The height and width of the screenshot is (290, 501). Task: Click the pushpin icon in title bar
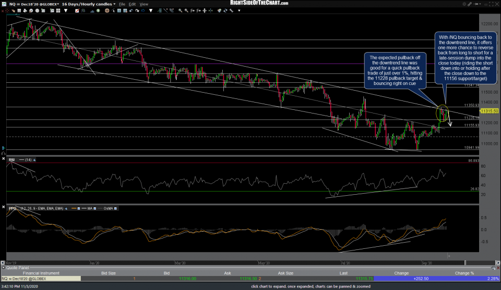476,4
